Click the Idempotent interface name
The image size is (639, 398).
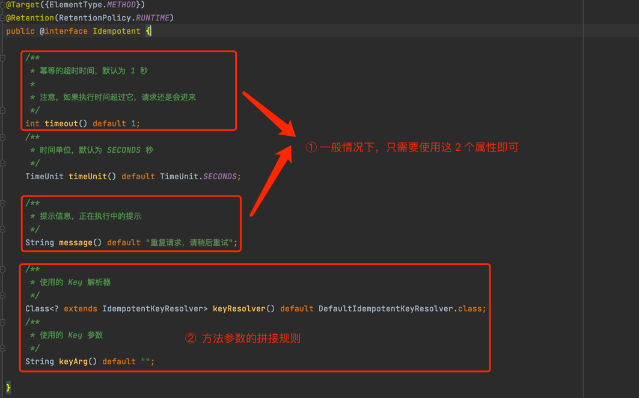(x=116, y=31)
